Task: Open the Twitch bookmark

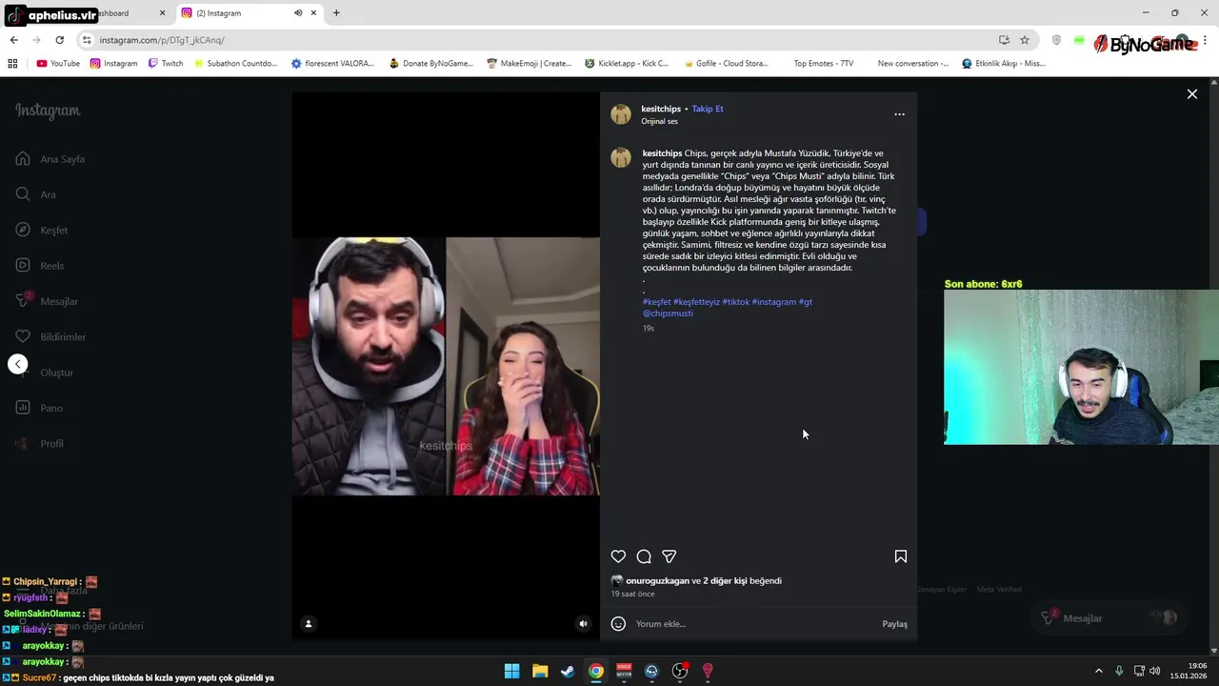Action: [166, 64]
